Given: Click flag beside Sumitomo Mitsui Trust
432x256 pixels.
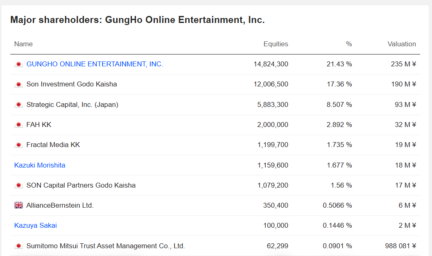Looking at the screenshot, I should click(x=18, y=246).
